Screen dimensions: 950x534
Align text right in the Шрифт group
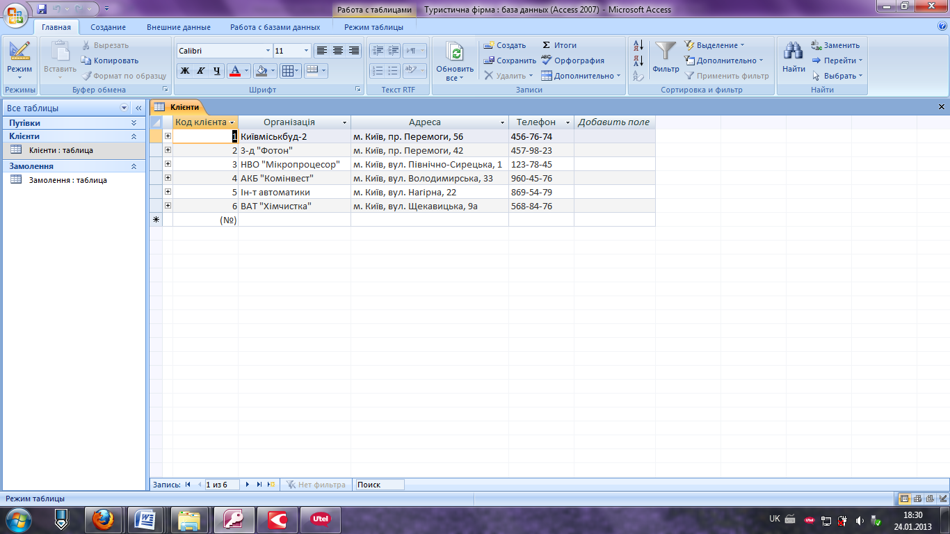pyautogui.click(x=354, y=51)
